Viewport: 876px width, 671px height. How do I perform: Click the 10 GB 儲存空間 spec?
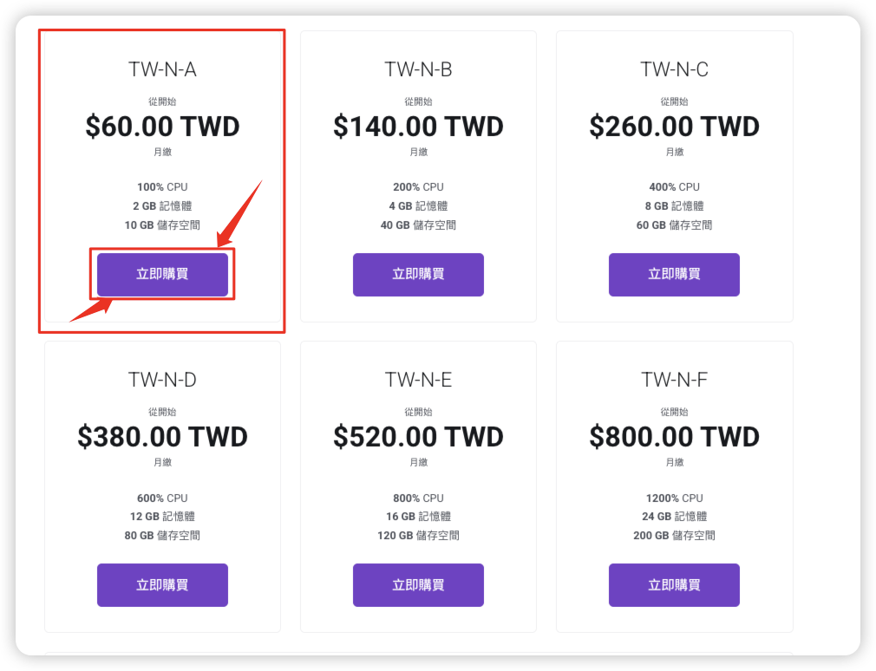tap(162, 225)
